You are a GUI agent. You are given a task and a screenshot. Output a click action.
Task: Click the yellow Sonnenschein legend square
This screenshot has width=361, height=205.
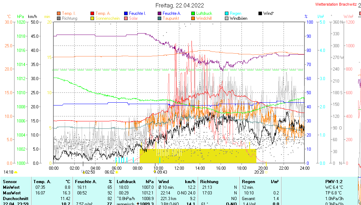coord(93,18)
